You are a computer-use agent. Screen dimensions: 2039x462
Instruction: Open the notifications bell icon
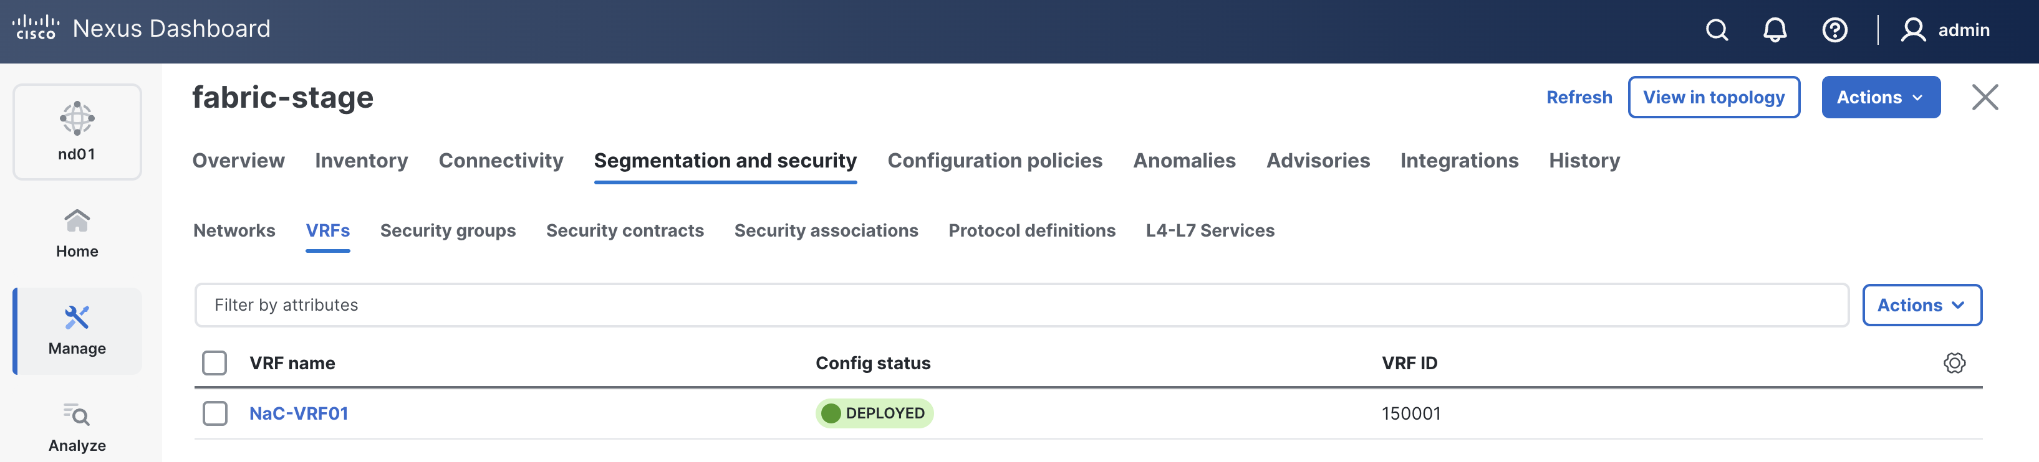[x=1775, y=30]
